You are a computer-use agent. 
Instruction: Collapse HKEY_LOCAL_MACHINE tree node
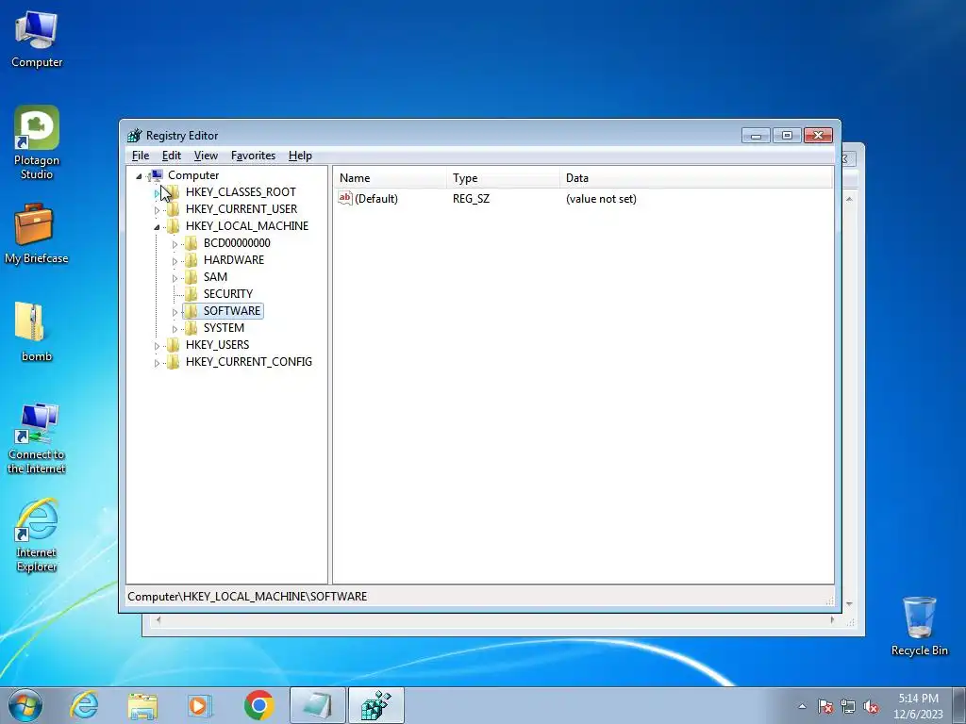[157, 227]
